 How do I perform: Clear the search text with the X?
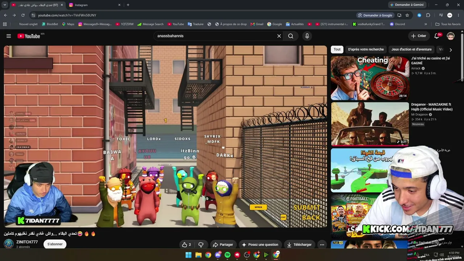[x=279, y=36]
